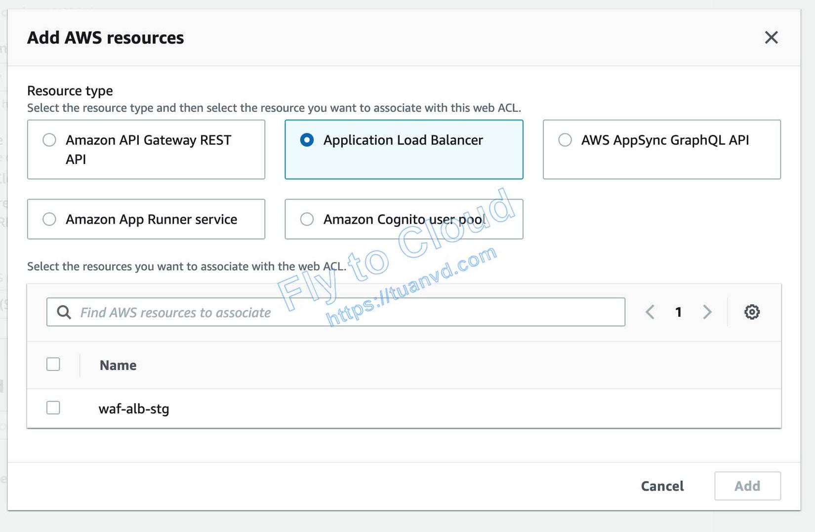Open table preferences gear icon
Image resolution: width=815 pixels, height=532 pixels.
coord(752,312)
